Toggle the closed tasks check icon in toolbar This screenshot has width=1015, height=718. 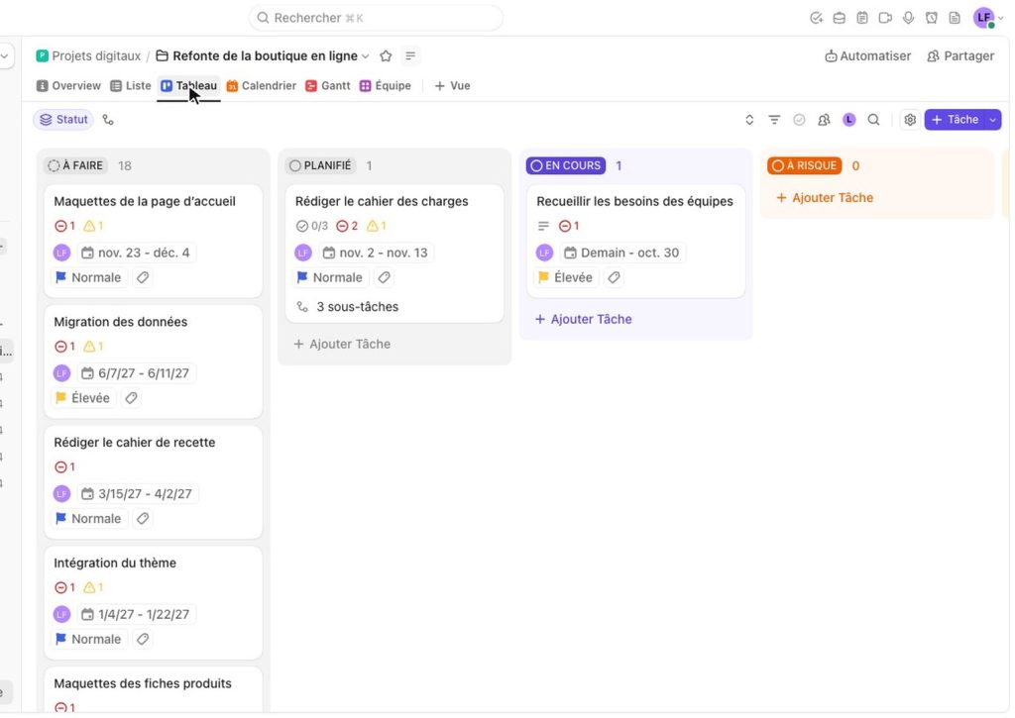[x=799, y=120]
